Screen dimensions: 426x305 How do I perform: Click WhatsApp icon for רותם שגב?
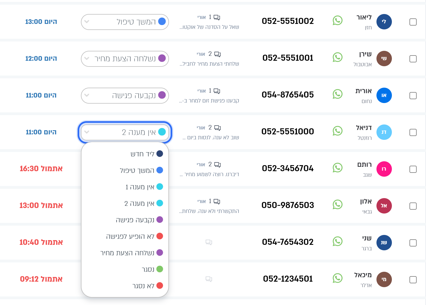click(337, 168)
